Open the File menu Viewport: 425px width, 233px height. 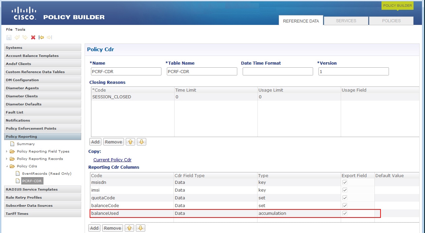(x=9, y=30)
